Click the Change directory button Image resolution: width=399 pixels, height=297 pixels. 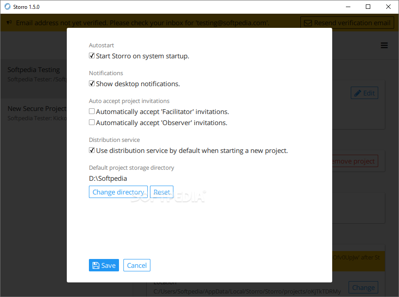(x=118, y=192)
